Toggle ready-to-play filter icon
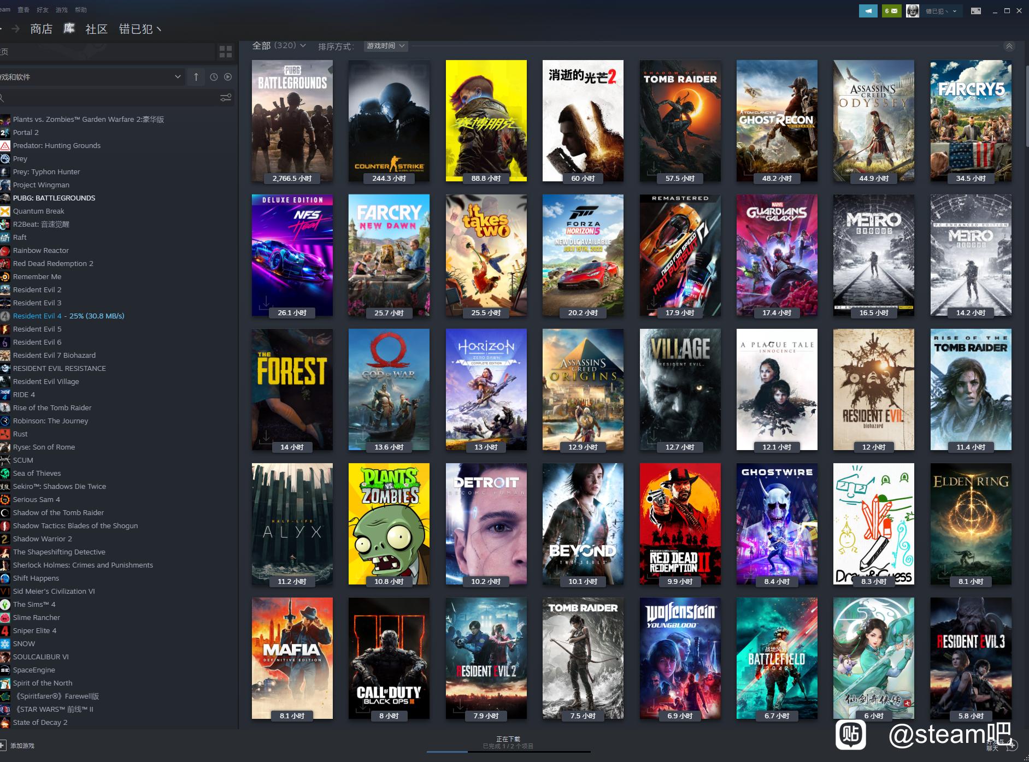Image resolution: width=1029 pixels, height=762 pixels. point(228,77)
